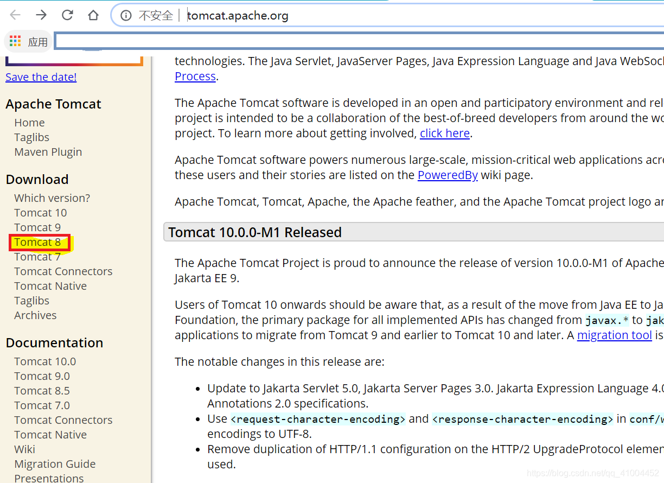Go to Home in Apache Tomcat section
664x483 pixels.
(29, 123)
